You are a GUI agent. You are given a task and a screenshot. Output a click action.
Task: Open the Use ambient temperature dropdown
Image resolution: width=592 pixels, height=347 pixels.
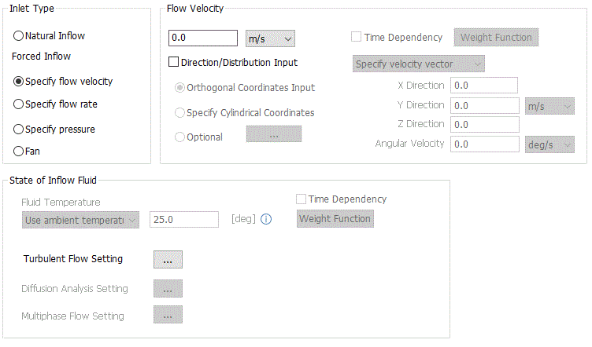80,220
